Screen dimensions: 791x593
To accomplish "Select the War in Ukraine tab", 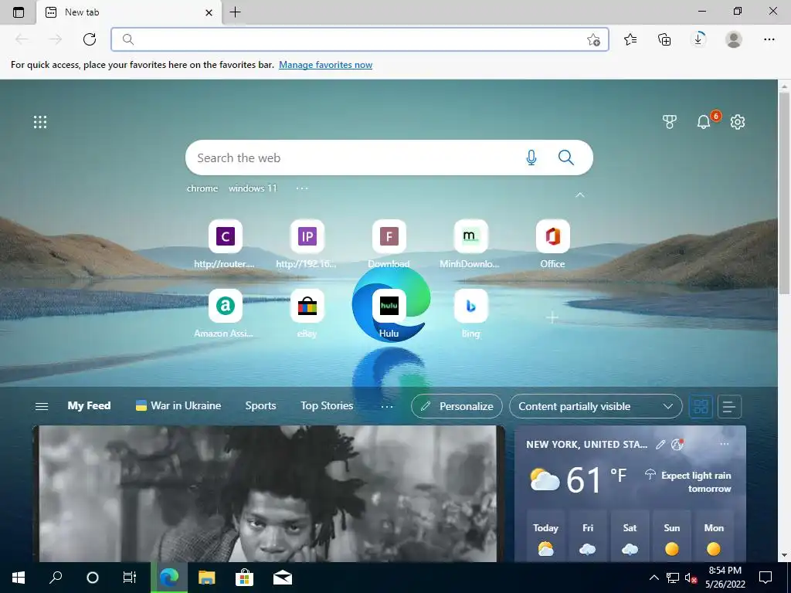I will (178, 406).
